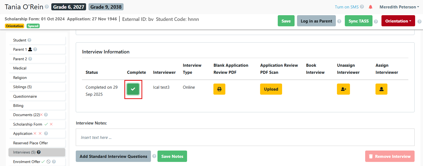This screenshot has height=166, width=423.
Task: Click the help icon next to Documents (22)
Action: (46, 115)
